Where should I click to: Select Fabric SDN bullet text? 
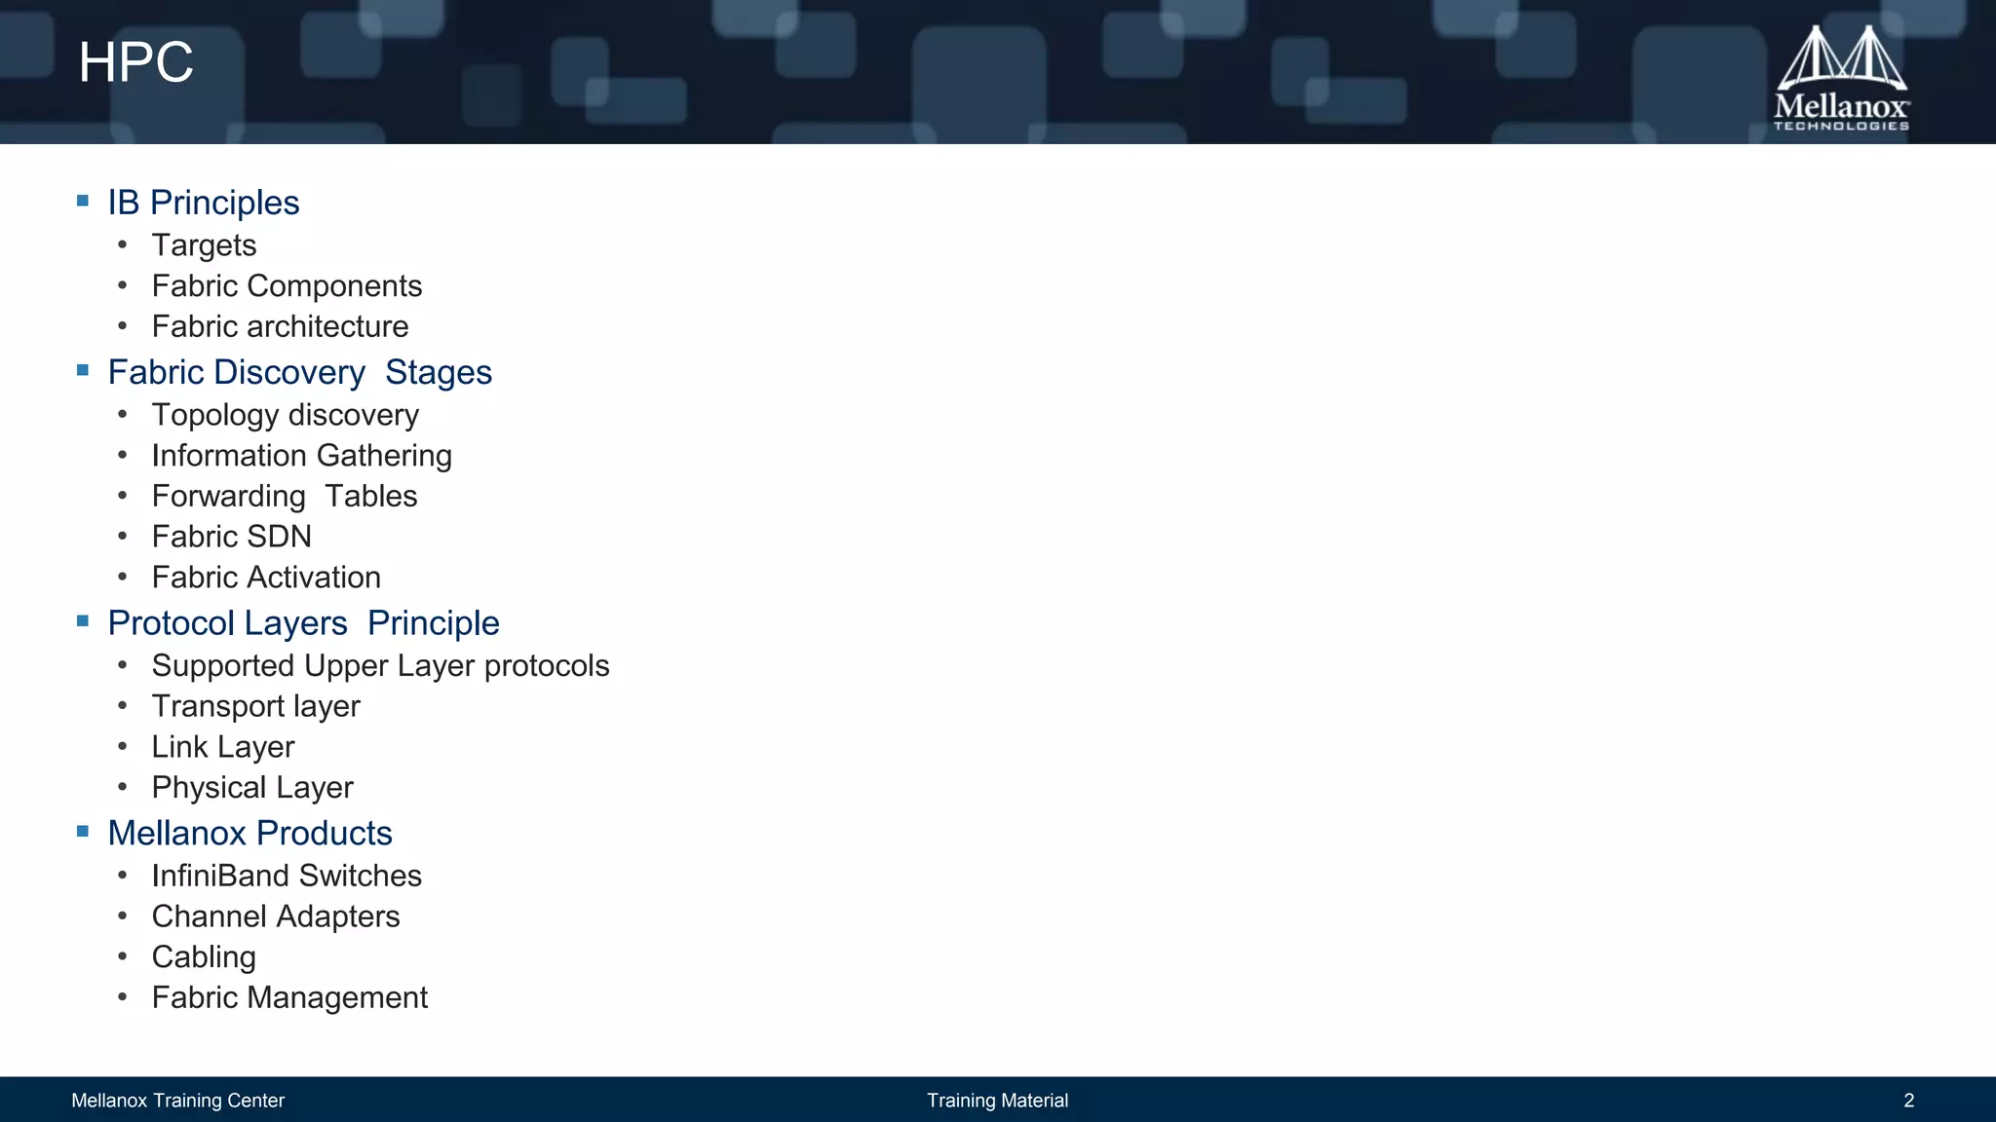[x=231, y=537]
